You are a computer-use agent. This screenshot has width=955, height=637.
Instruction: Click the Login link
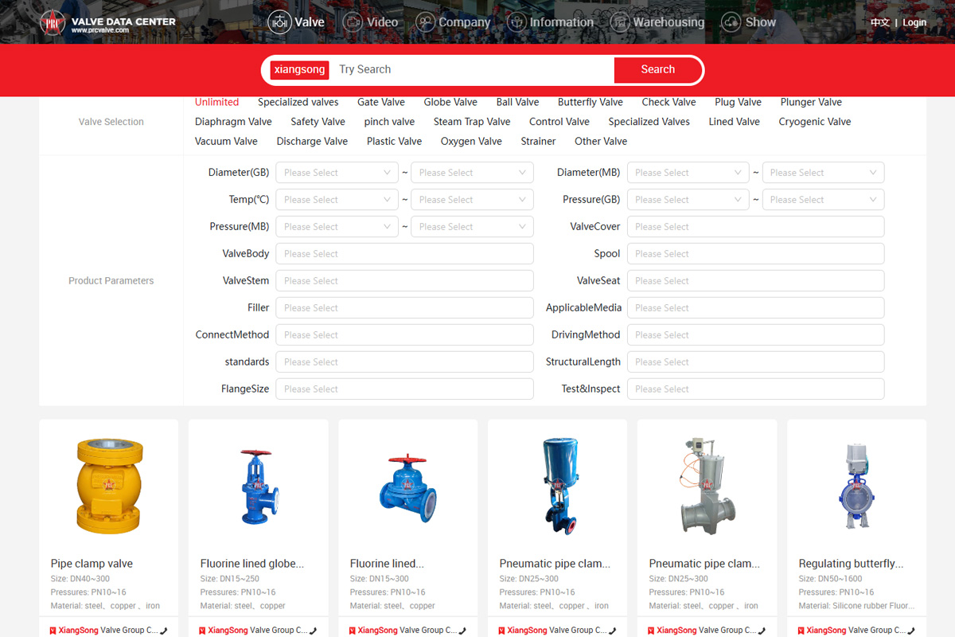[x=914, y=22]
